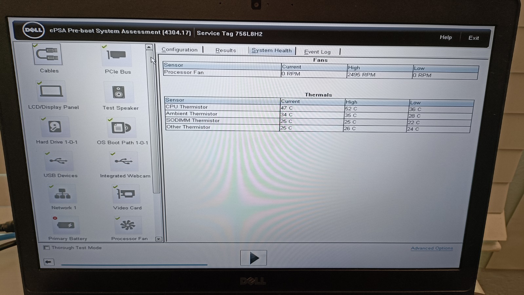The image size is (524, 295).
Task: Switch to the Configuration tab
Action: (180, 50)
